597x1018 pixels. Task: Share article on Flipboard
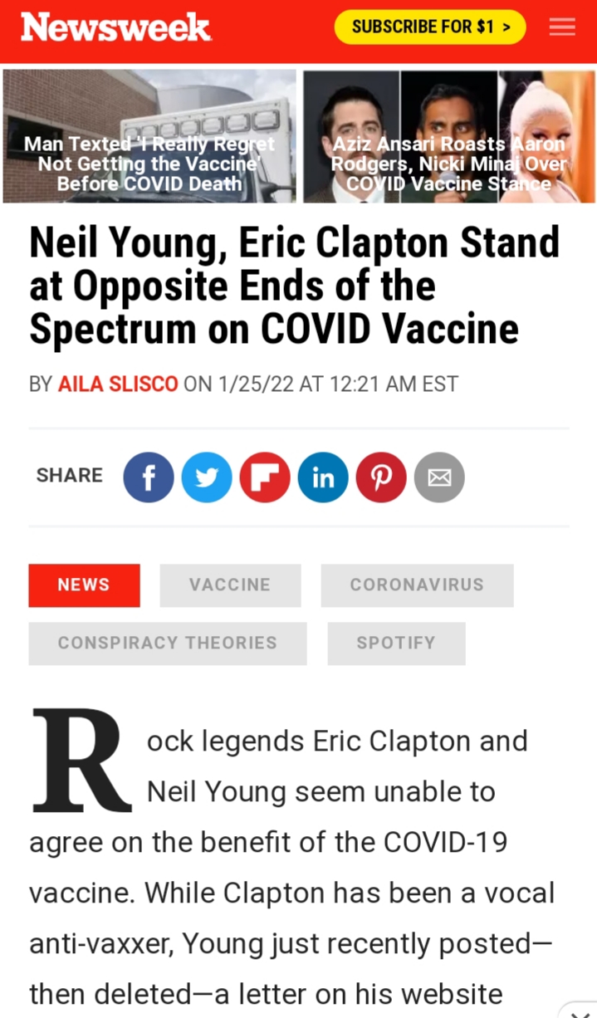pos(265,477)
